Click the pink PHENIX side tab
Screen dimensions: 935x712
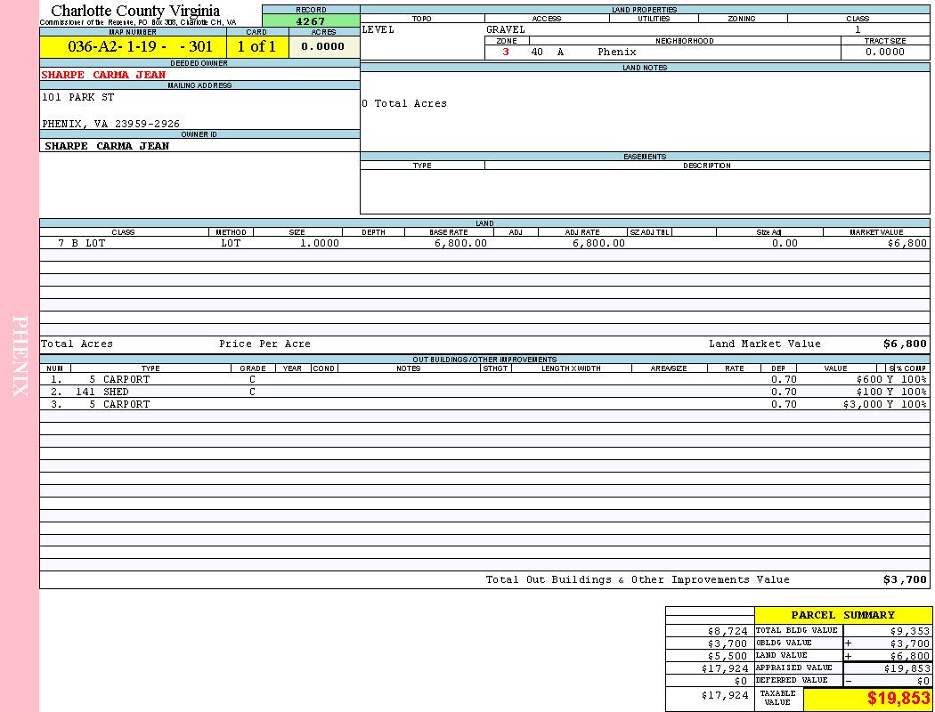coord(20,356)
